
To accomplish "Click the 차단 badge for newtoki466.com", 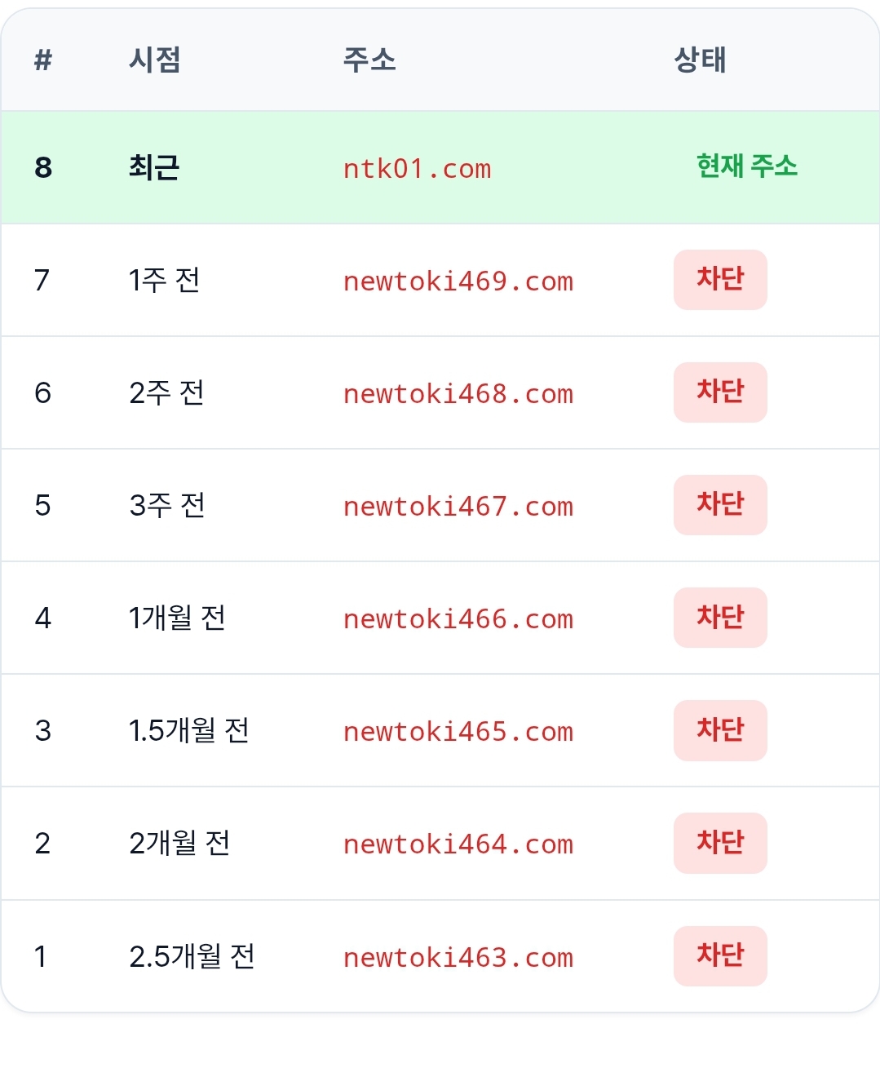I will pos(720,618).
